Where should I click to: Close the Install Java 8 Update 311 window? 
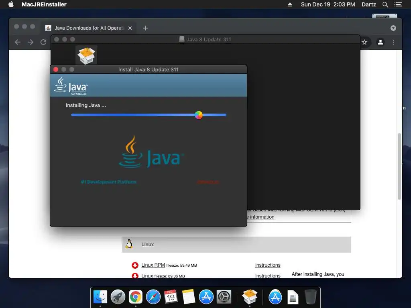(56, 69)
